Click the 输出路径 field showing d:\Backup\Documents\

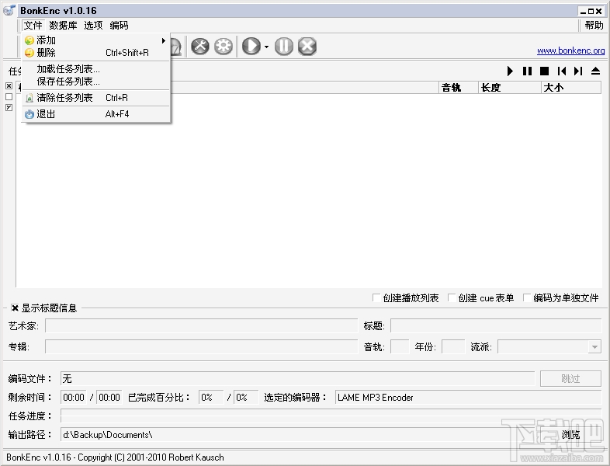tap(300, 434)
